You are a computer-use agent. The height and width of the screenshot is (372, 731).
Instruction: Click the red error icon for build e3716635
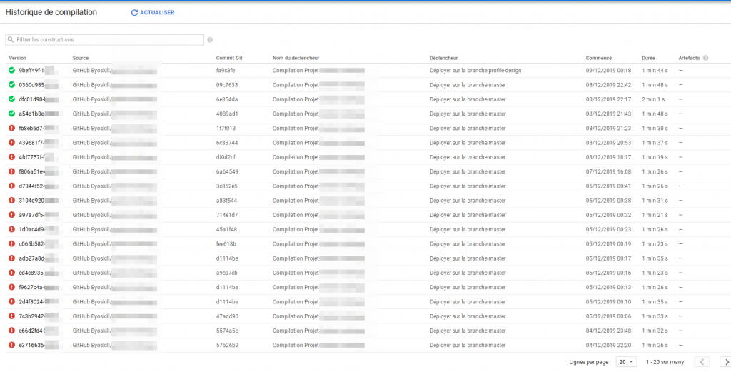coord(11,345)
